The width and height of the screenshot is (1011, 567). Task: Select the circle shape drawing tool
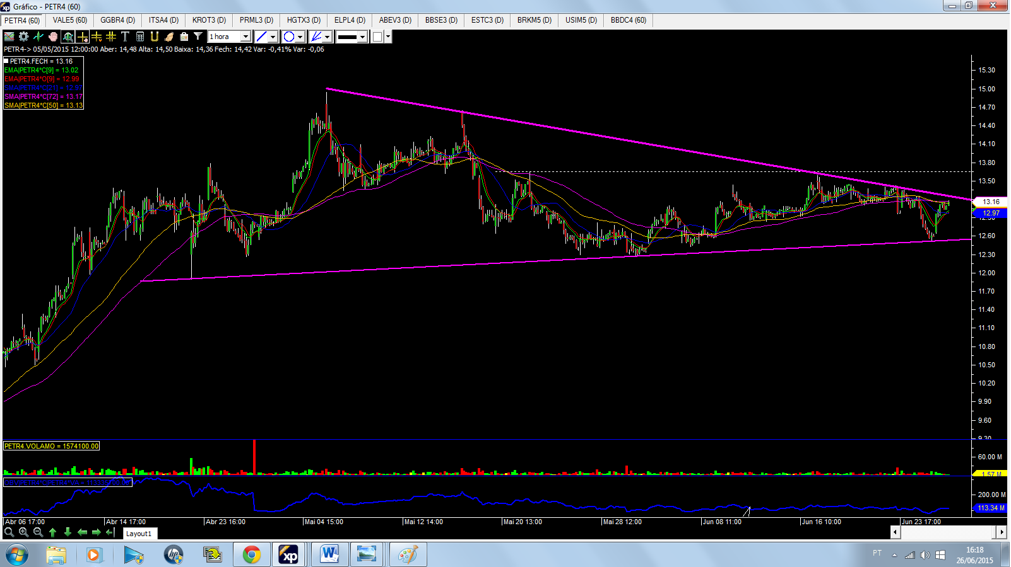click(289, 37)
